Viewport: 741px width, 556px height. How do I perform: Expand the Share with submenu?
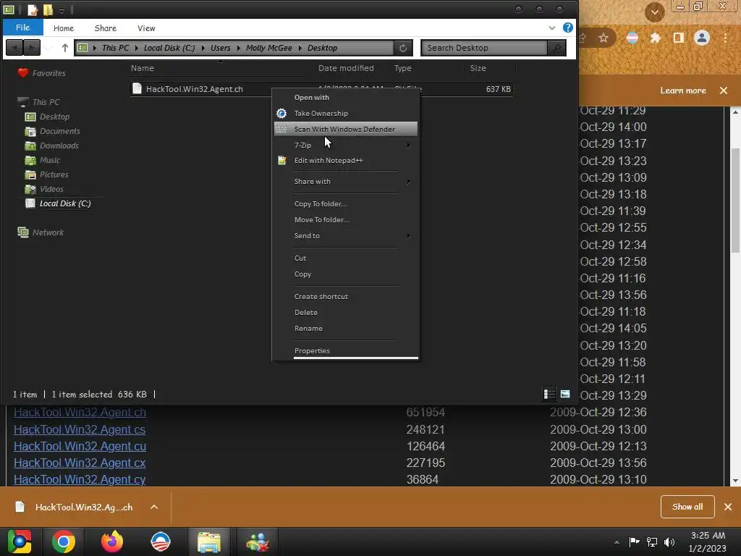(x=346, y=182)
